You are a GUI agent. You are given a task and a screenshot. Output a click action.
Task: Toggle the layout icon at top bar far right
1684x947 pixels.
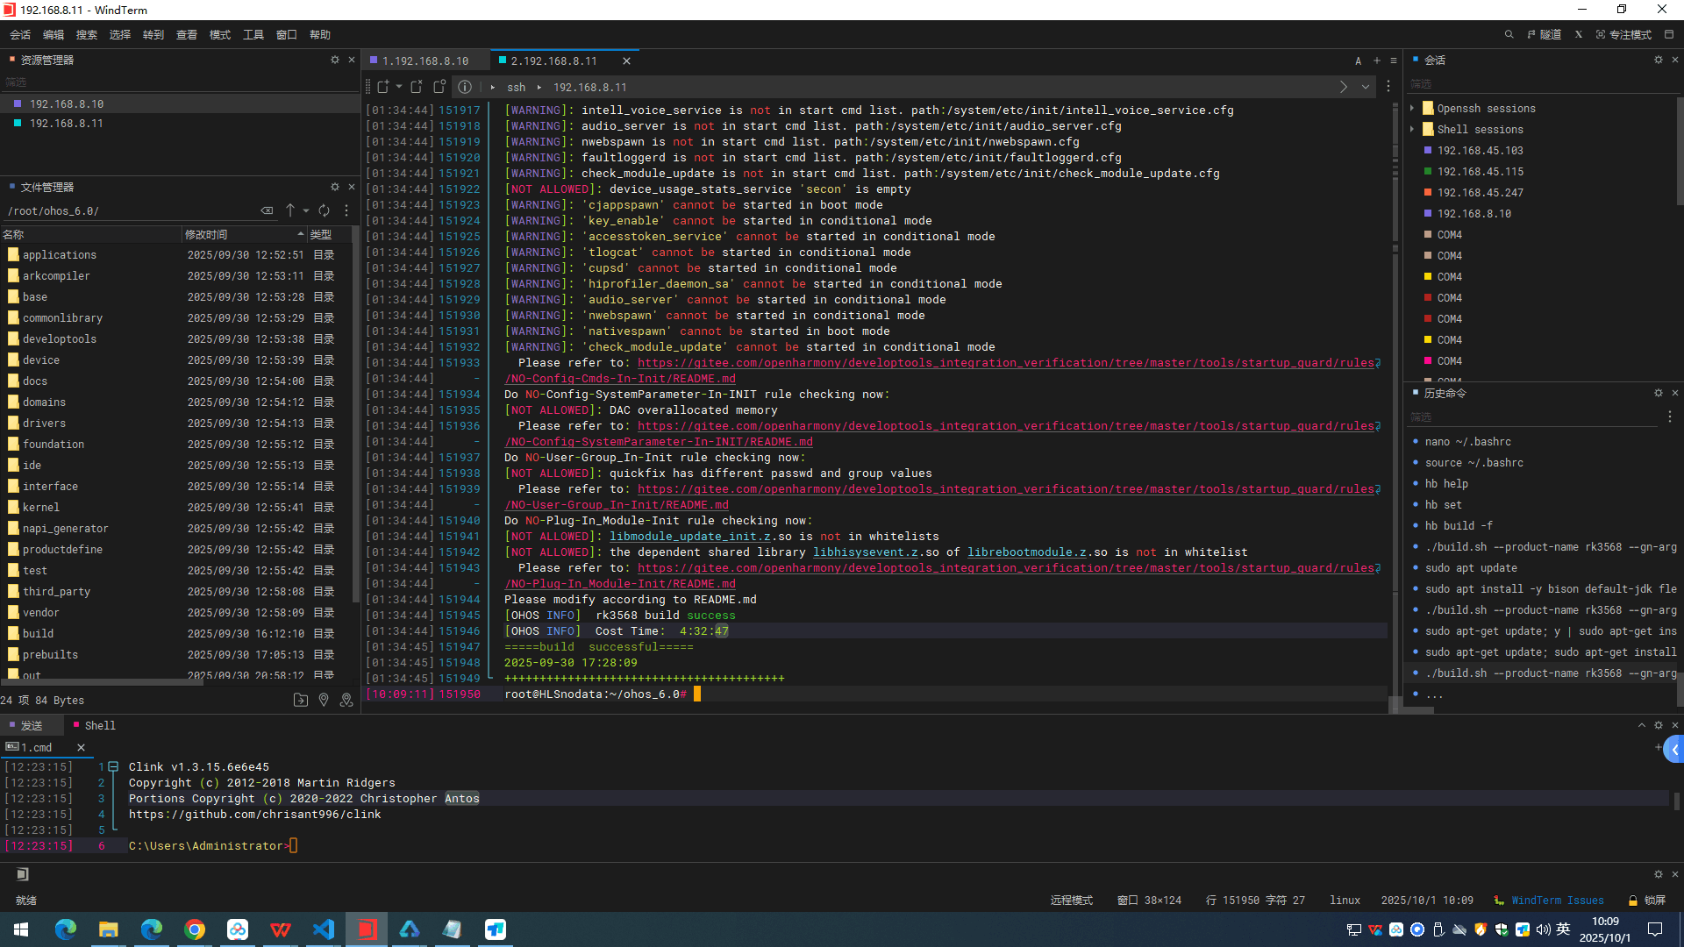(1669, 35)
